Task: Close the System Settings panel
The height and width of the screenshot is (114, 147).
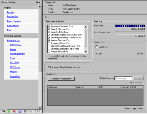Action: pyautogui.click(x=40, y=2)
